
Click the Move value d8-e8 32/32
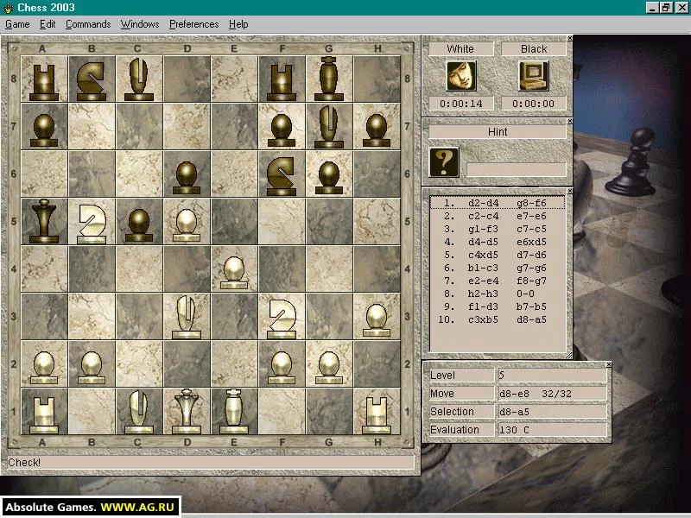point(553,394)
